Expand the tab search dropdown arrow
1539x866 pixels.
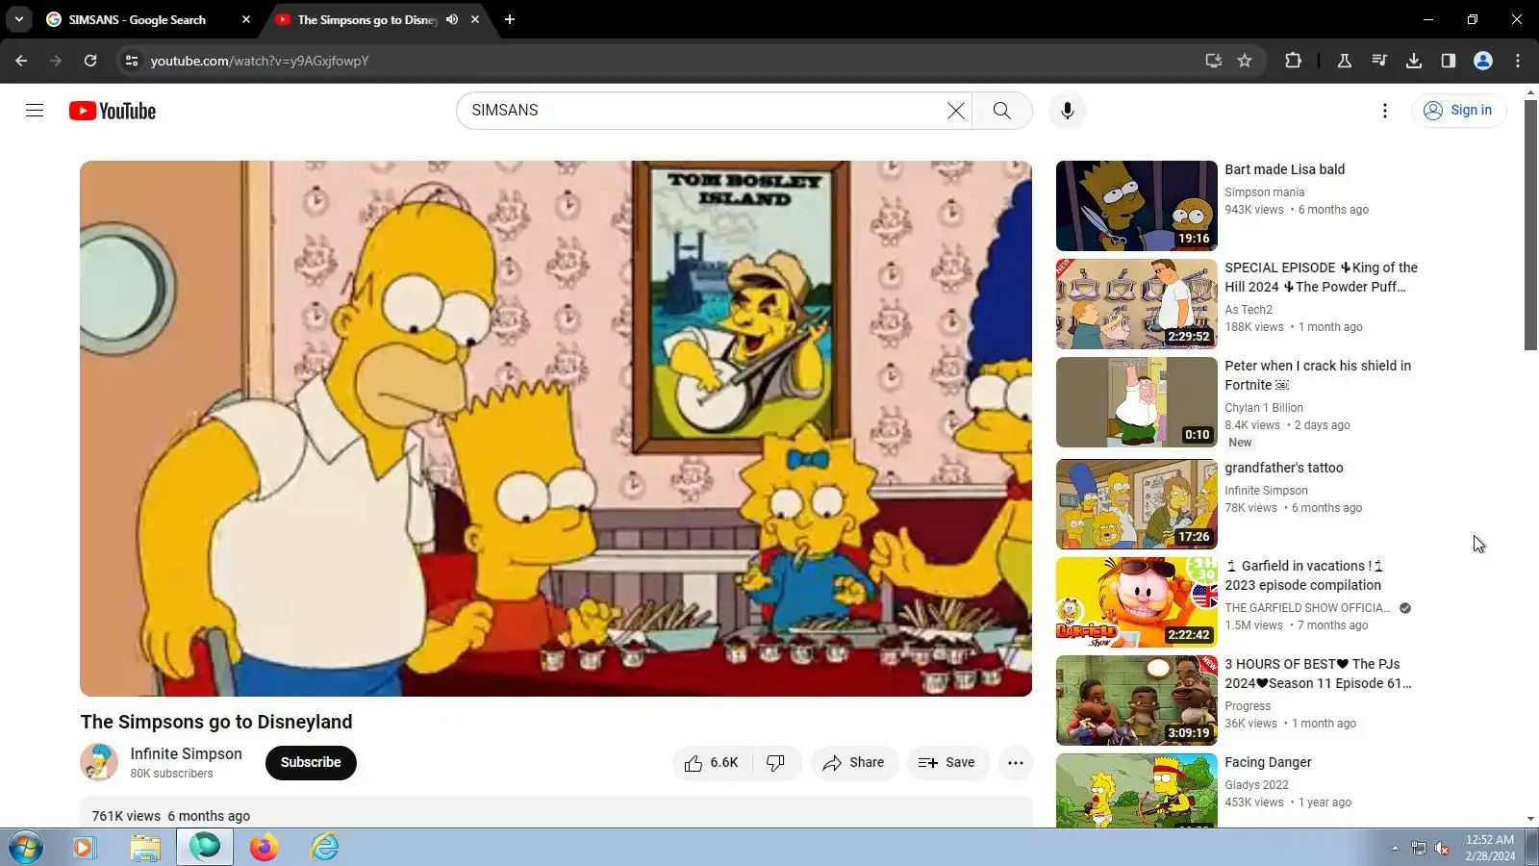[19, 19]
